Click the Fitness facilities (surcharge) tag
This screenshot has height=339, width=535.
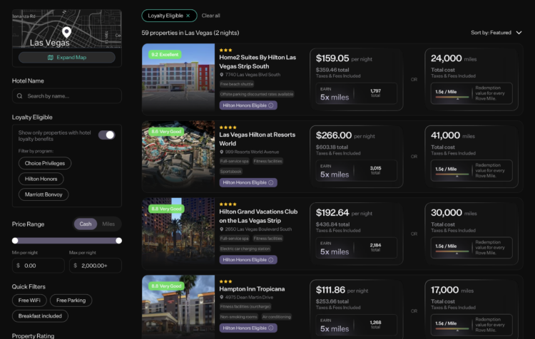coord(245,307)
